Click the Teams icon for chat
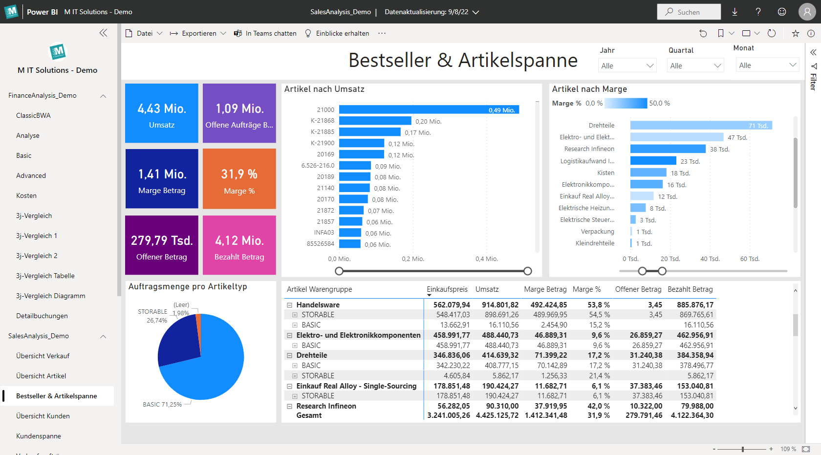 tap(238, 33)
